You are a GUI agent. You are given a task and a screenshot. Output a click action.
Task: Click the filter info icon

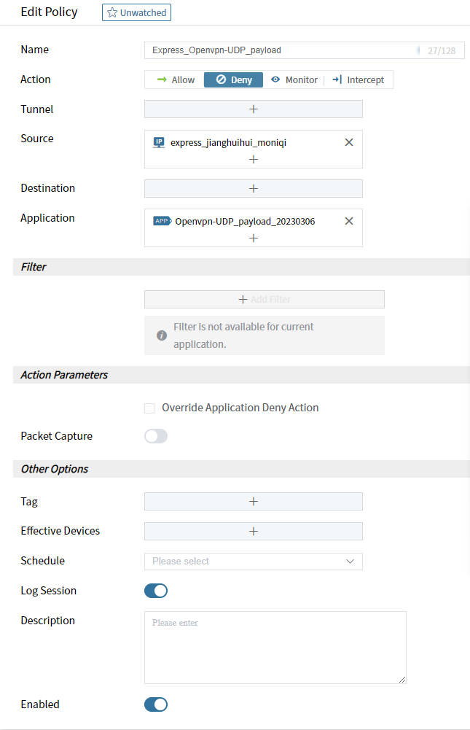(x=162, y=335)
